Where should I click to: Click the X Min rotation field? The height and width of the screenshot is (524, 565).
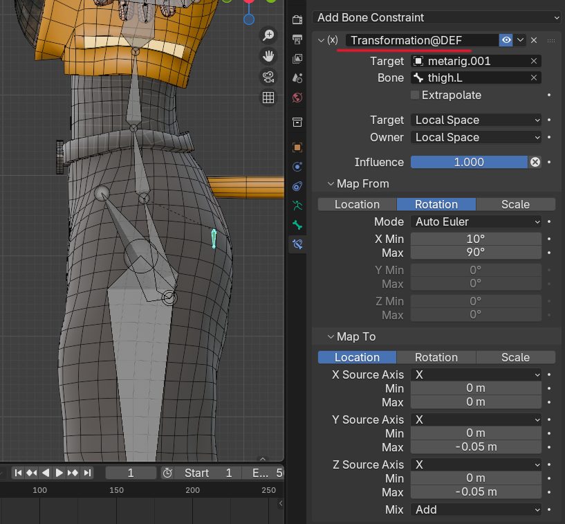(x=476, y=238)
